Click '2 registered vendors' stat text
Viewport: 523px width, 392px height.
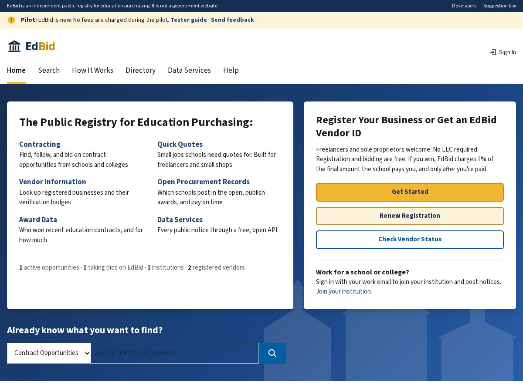[216, 267]
